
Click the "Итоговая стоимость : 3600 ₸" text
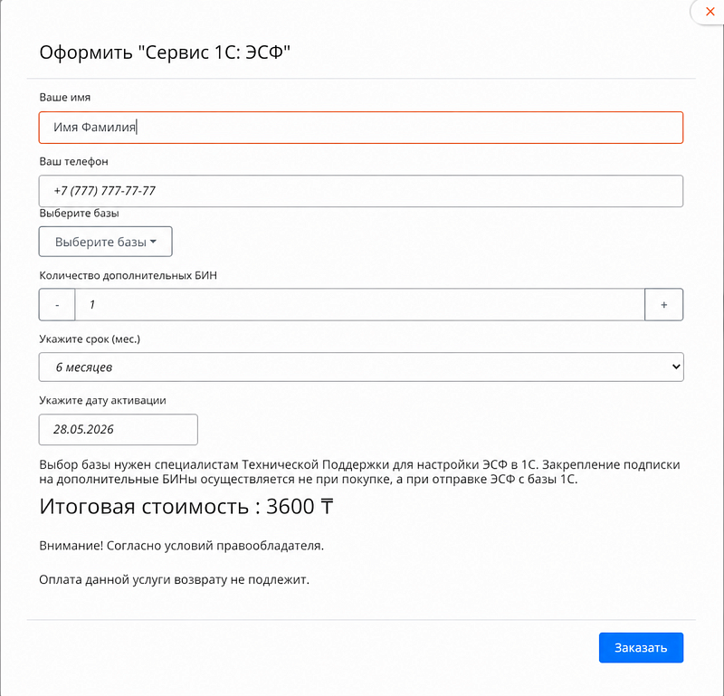pyautogui.click(x=186, y=507)
